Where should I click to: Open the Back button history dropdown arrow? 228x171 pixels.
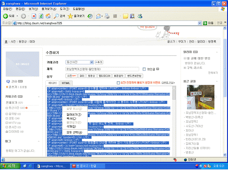[17, 16]
